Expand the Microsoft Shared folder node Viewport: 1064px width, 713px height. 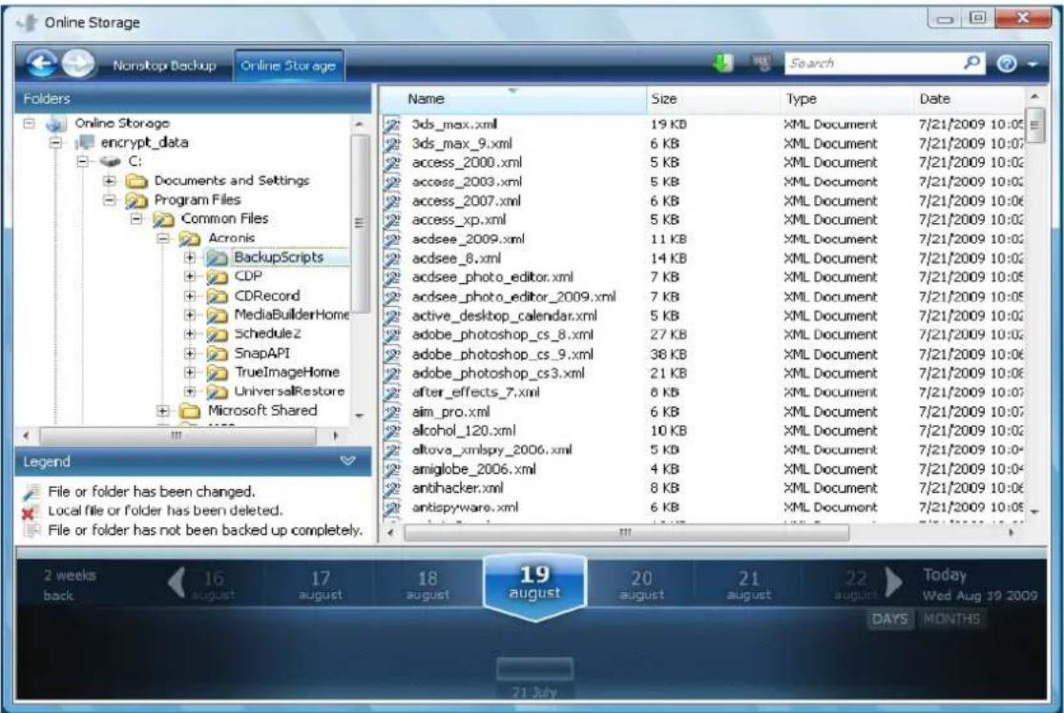click(163, 411)
